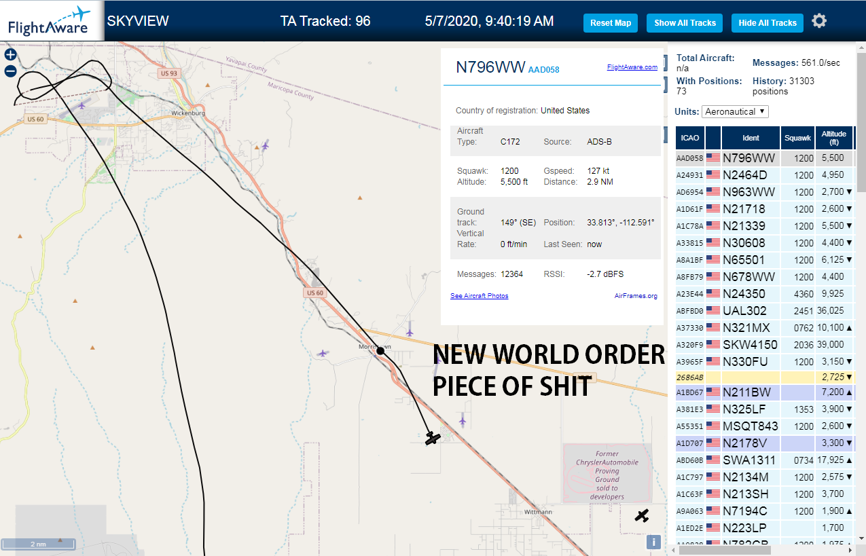Image resolution: width=866 pixels, height=556 pixels.
Task: Open the AirFrames.org link
Action: point(636,296)
